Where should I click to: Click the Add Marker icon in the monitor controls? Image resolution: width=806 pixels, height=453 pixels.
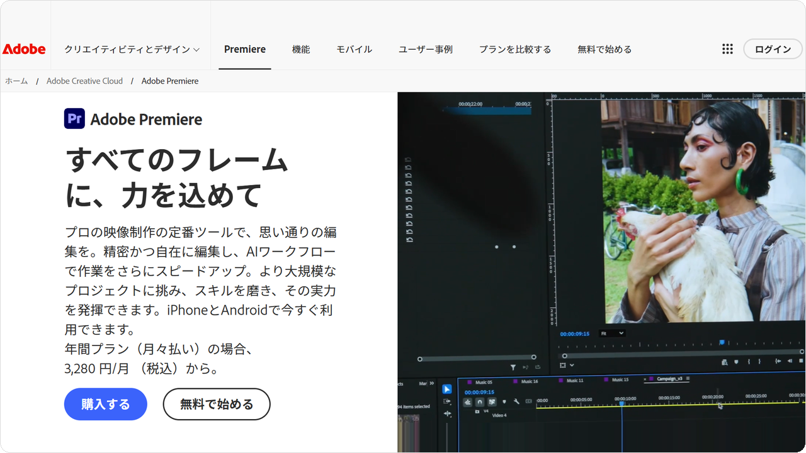(736, 362)
